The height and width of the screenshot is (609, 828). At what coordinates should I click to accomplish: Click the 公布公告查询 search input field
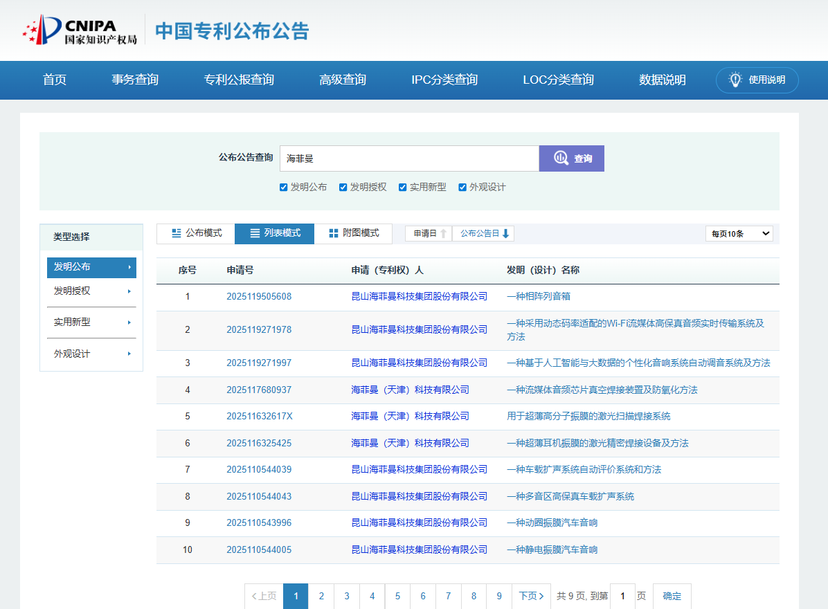409,158
